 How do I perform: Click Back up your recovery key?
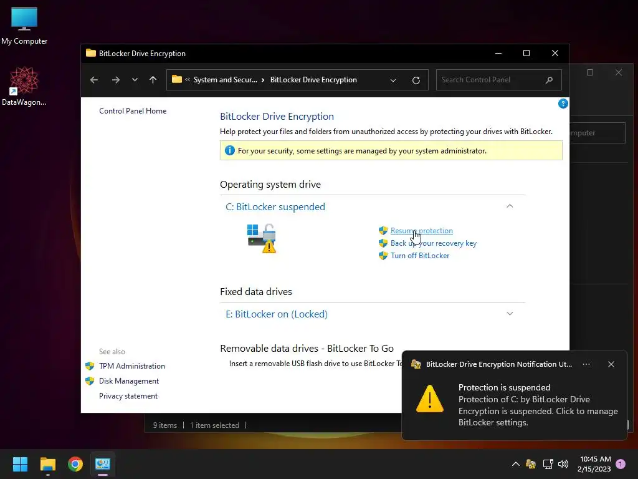[434, 243]
